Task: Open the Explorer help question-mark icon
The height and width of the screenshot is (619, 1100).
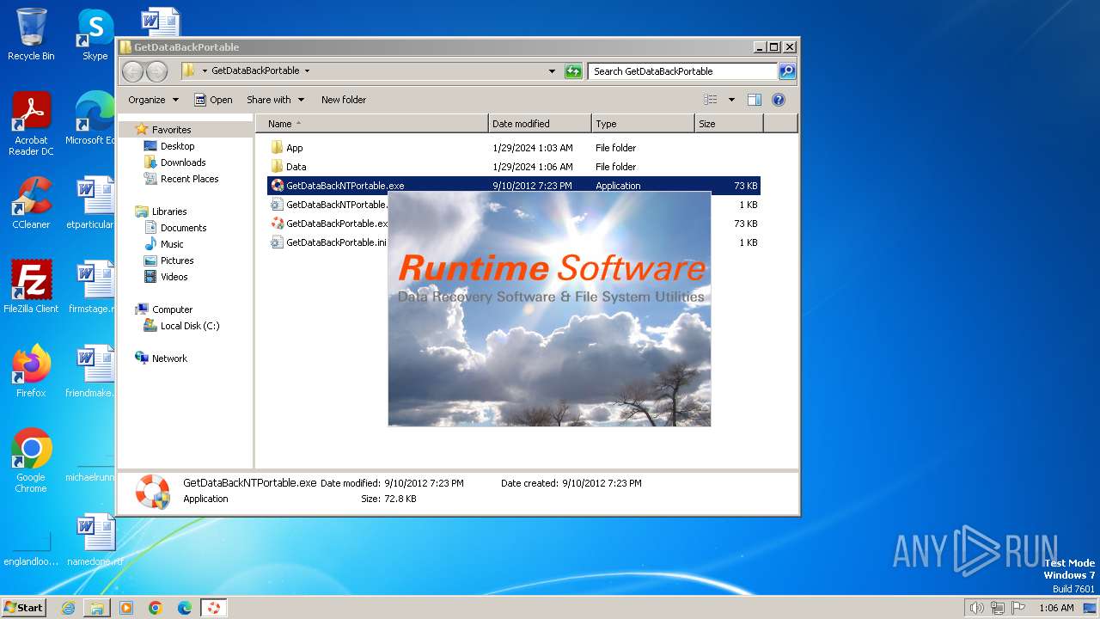Action: [x=779, y=100]
